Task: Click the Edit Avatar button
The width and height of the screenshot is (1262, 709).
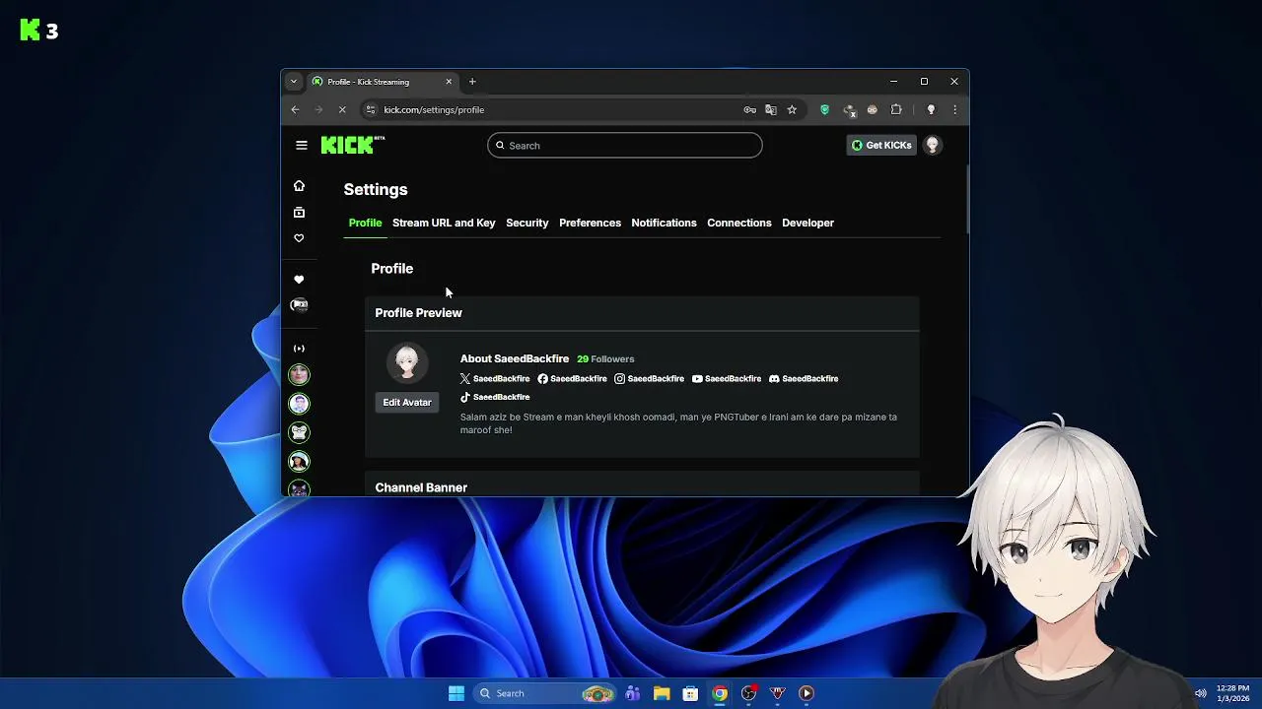Action: tap(407, 402)
